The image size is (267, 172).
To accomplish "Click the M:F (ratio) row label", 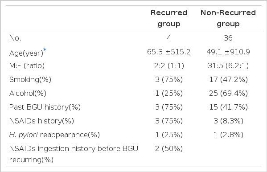I will coord(27,66).
